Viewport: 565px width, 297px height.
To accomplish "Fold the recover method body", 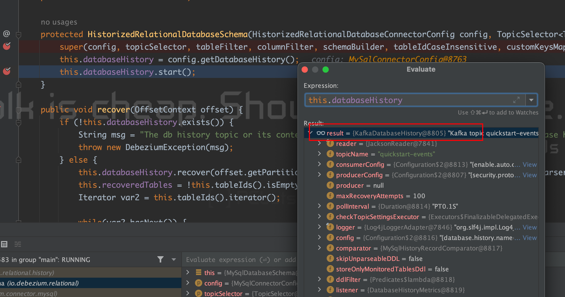I will click(x=19, y=110).
